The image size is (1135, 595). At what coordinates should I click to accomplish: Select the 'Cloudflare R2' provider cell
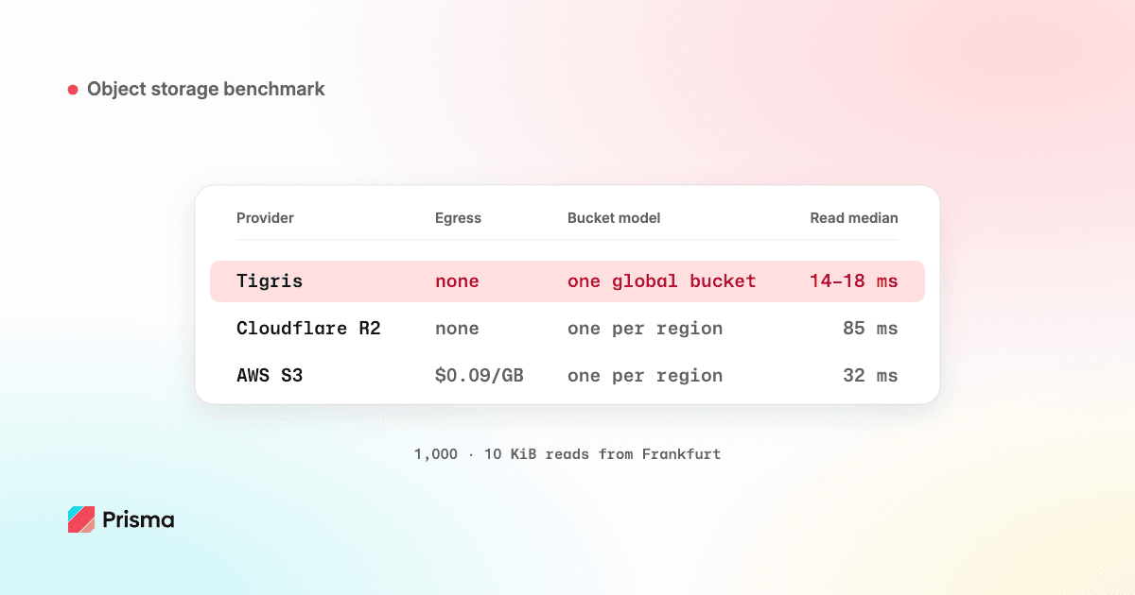tap(308, 329)
